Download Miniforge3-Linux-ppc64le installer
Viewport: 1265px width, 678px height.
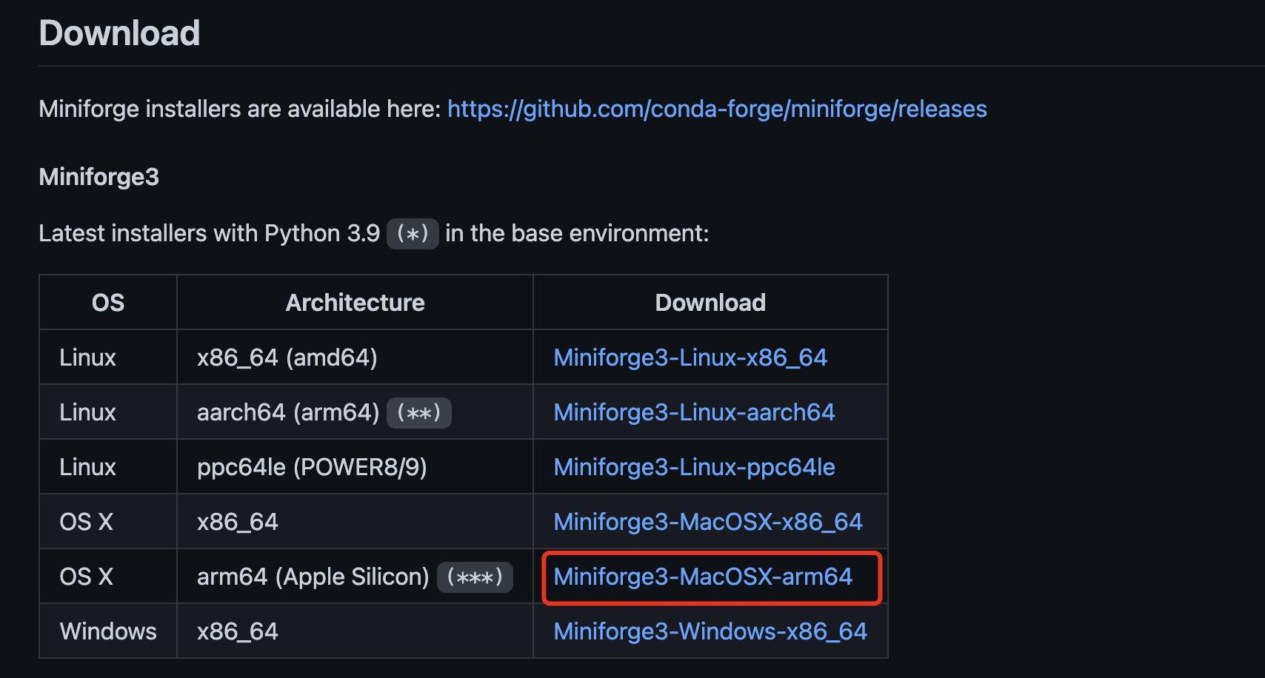(694, 467)
